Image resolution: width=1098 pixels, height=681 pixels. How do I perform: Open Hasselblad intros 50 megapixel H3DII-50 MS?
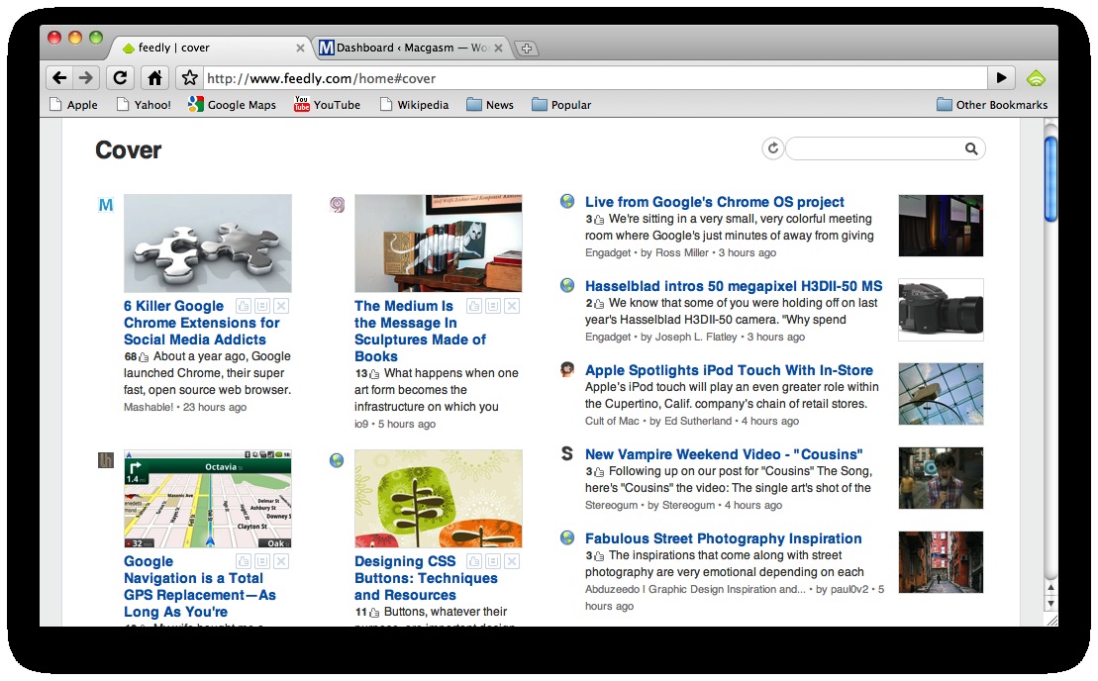click(x=734, y=285)
